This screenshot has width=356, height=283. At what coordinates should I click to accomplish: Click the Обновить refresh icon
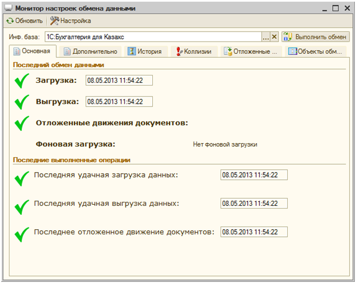pyautogui.click(x=10, y=21)
